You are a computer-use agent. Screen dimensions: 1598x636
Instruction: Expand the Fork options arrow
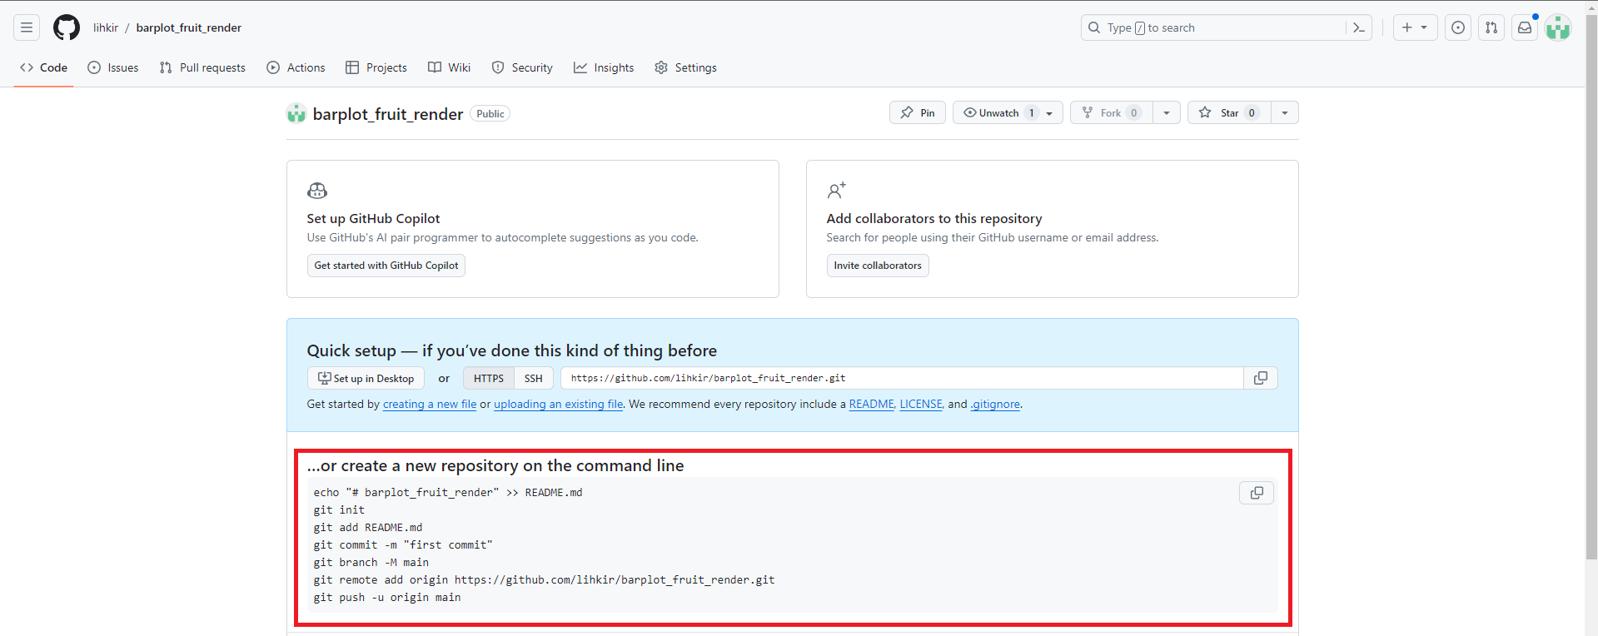(x=1167, y=112)
